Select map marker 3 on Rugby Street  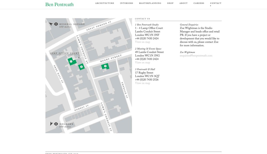tap(105, 66)
